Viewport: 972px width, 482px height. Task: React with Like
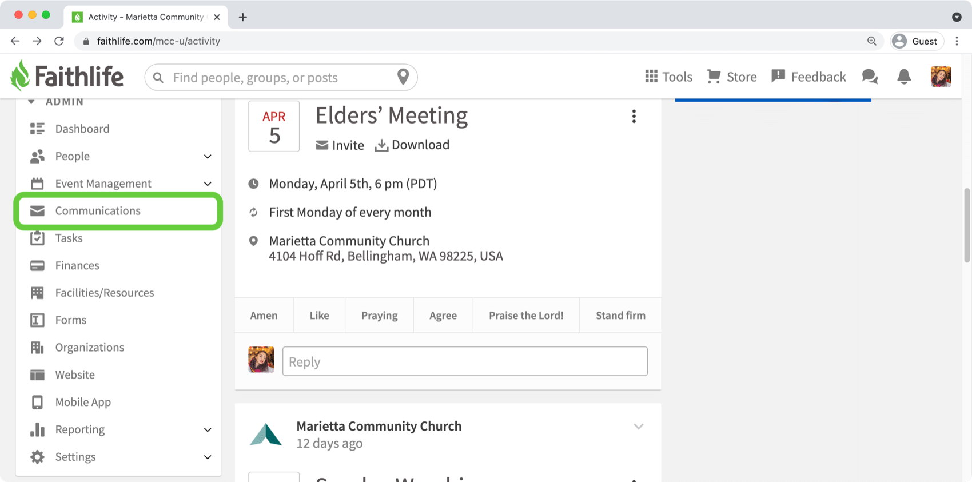pos(319,316)
